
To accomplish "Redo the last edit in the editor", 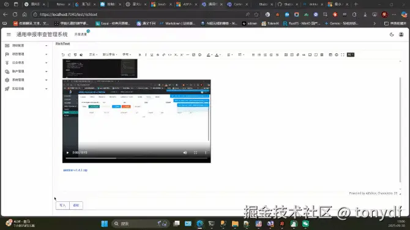I will [x=69, y=54].
